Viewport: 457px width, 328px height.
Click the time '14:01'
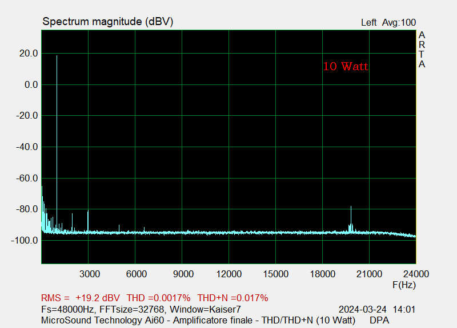404,309
